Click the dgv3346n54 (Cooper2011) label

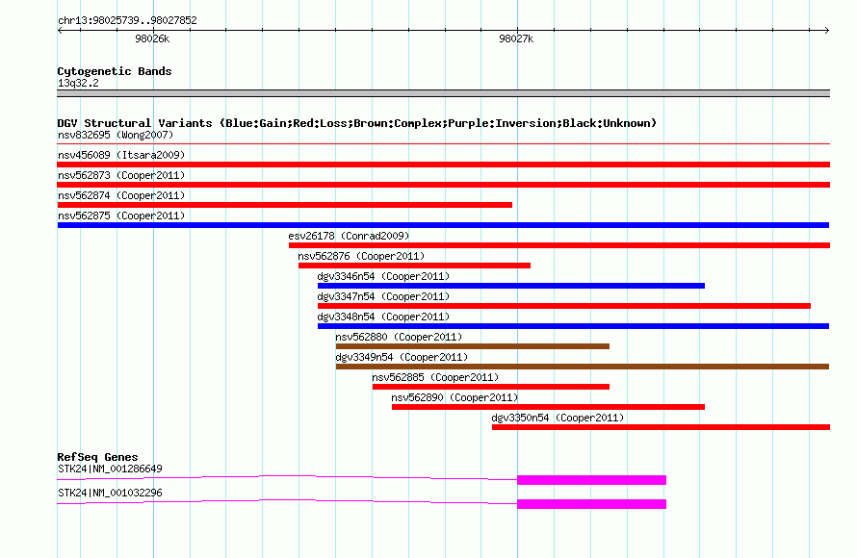[x=383, y=276]
